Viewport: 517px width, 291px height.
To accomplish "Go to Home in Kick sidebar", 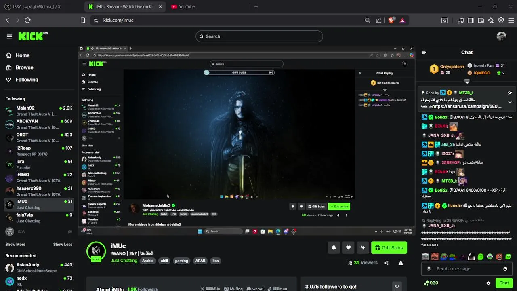I will (x=23, y=55).
